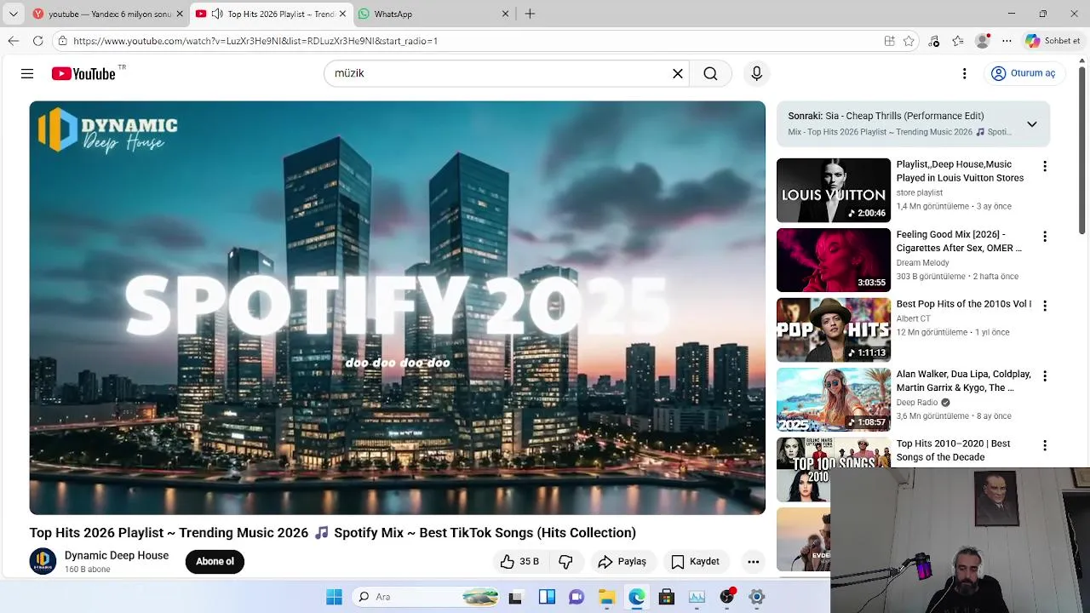Open options for Feeling Good Mix video
Screen dimensions: 1090x613
[x=1045, y=236]
